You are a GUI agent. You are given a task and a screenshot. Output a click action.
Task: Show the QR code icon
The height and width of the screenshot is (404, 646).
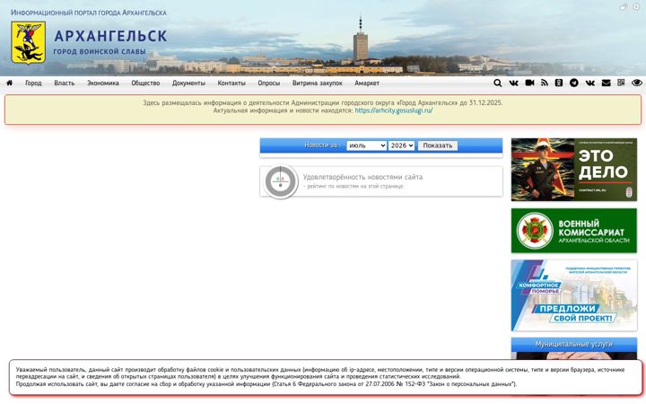point(621,83)
